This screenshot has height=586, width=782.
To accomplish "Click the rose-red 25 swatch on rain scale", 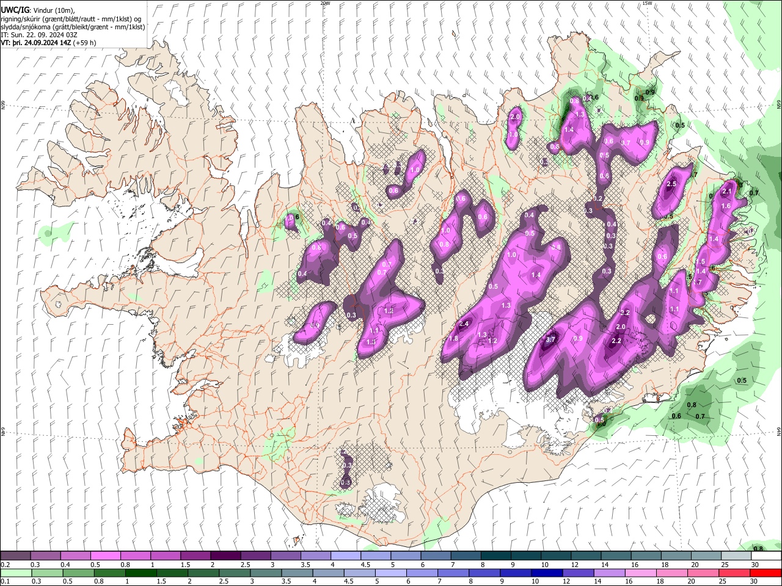I will pyautogui.click(x=734, y=573).
